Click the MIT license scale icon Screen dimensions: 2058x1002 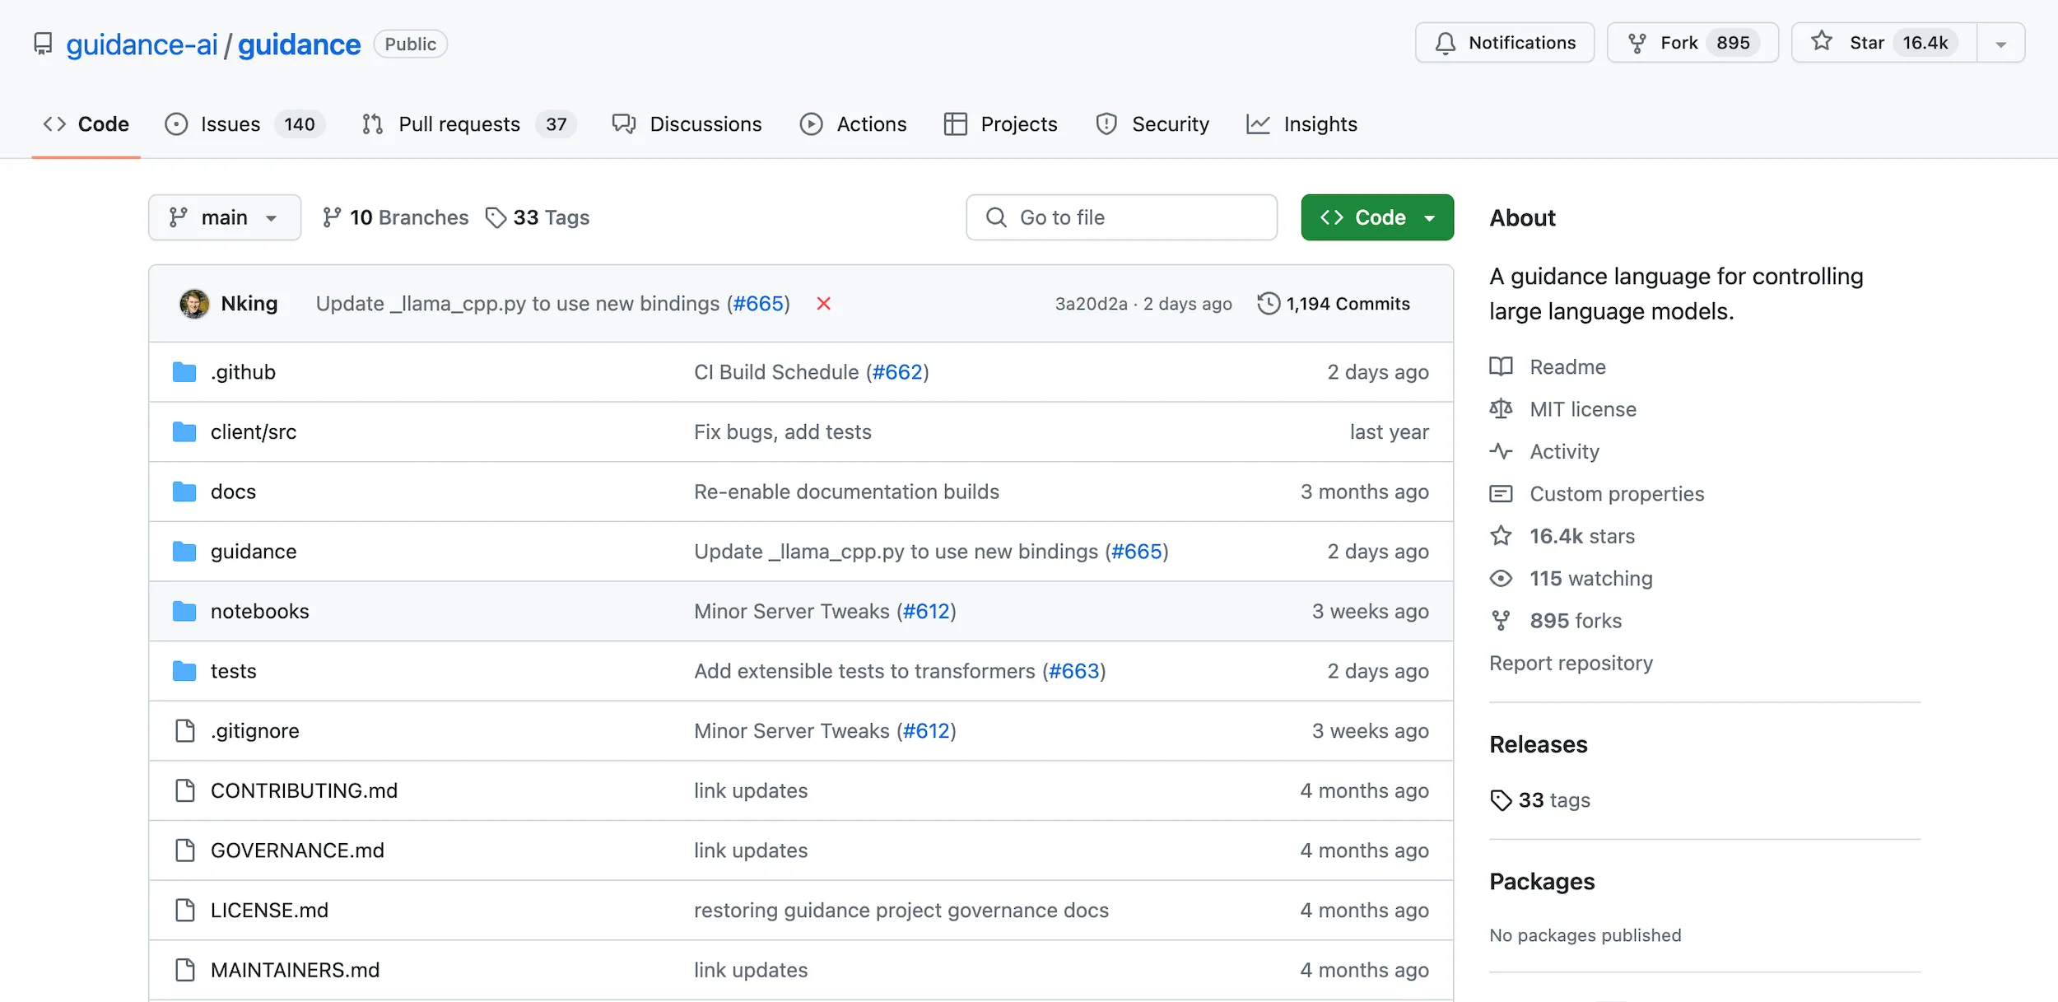[1501, 409]
